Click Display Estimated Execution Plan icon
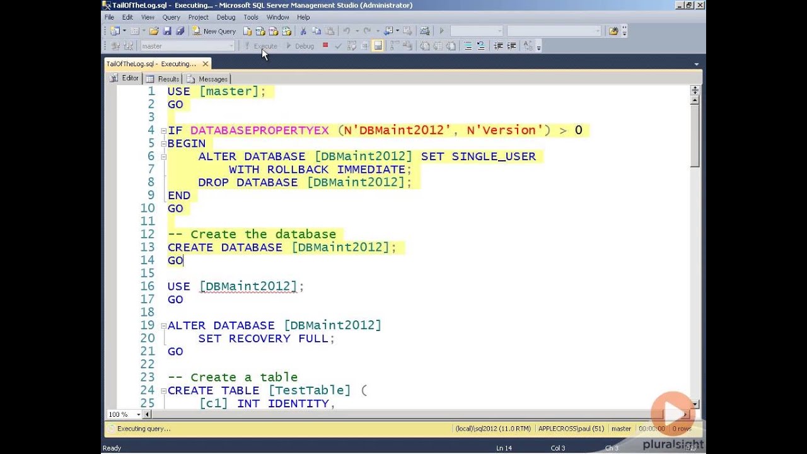Screen dimensions: 807x454 pyautogui.click(x=352, y=46)
